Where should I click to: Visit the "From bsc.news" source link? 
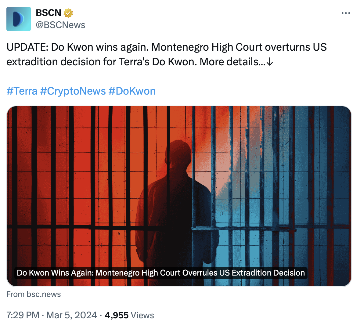pyautogui.click(x=34, y=294)
